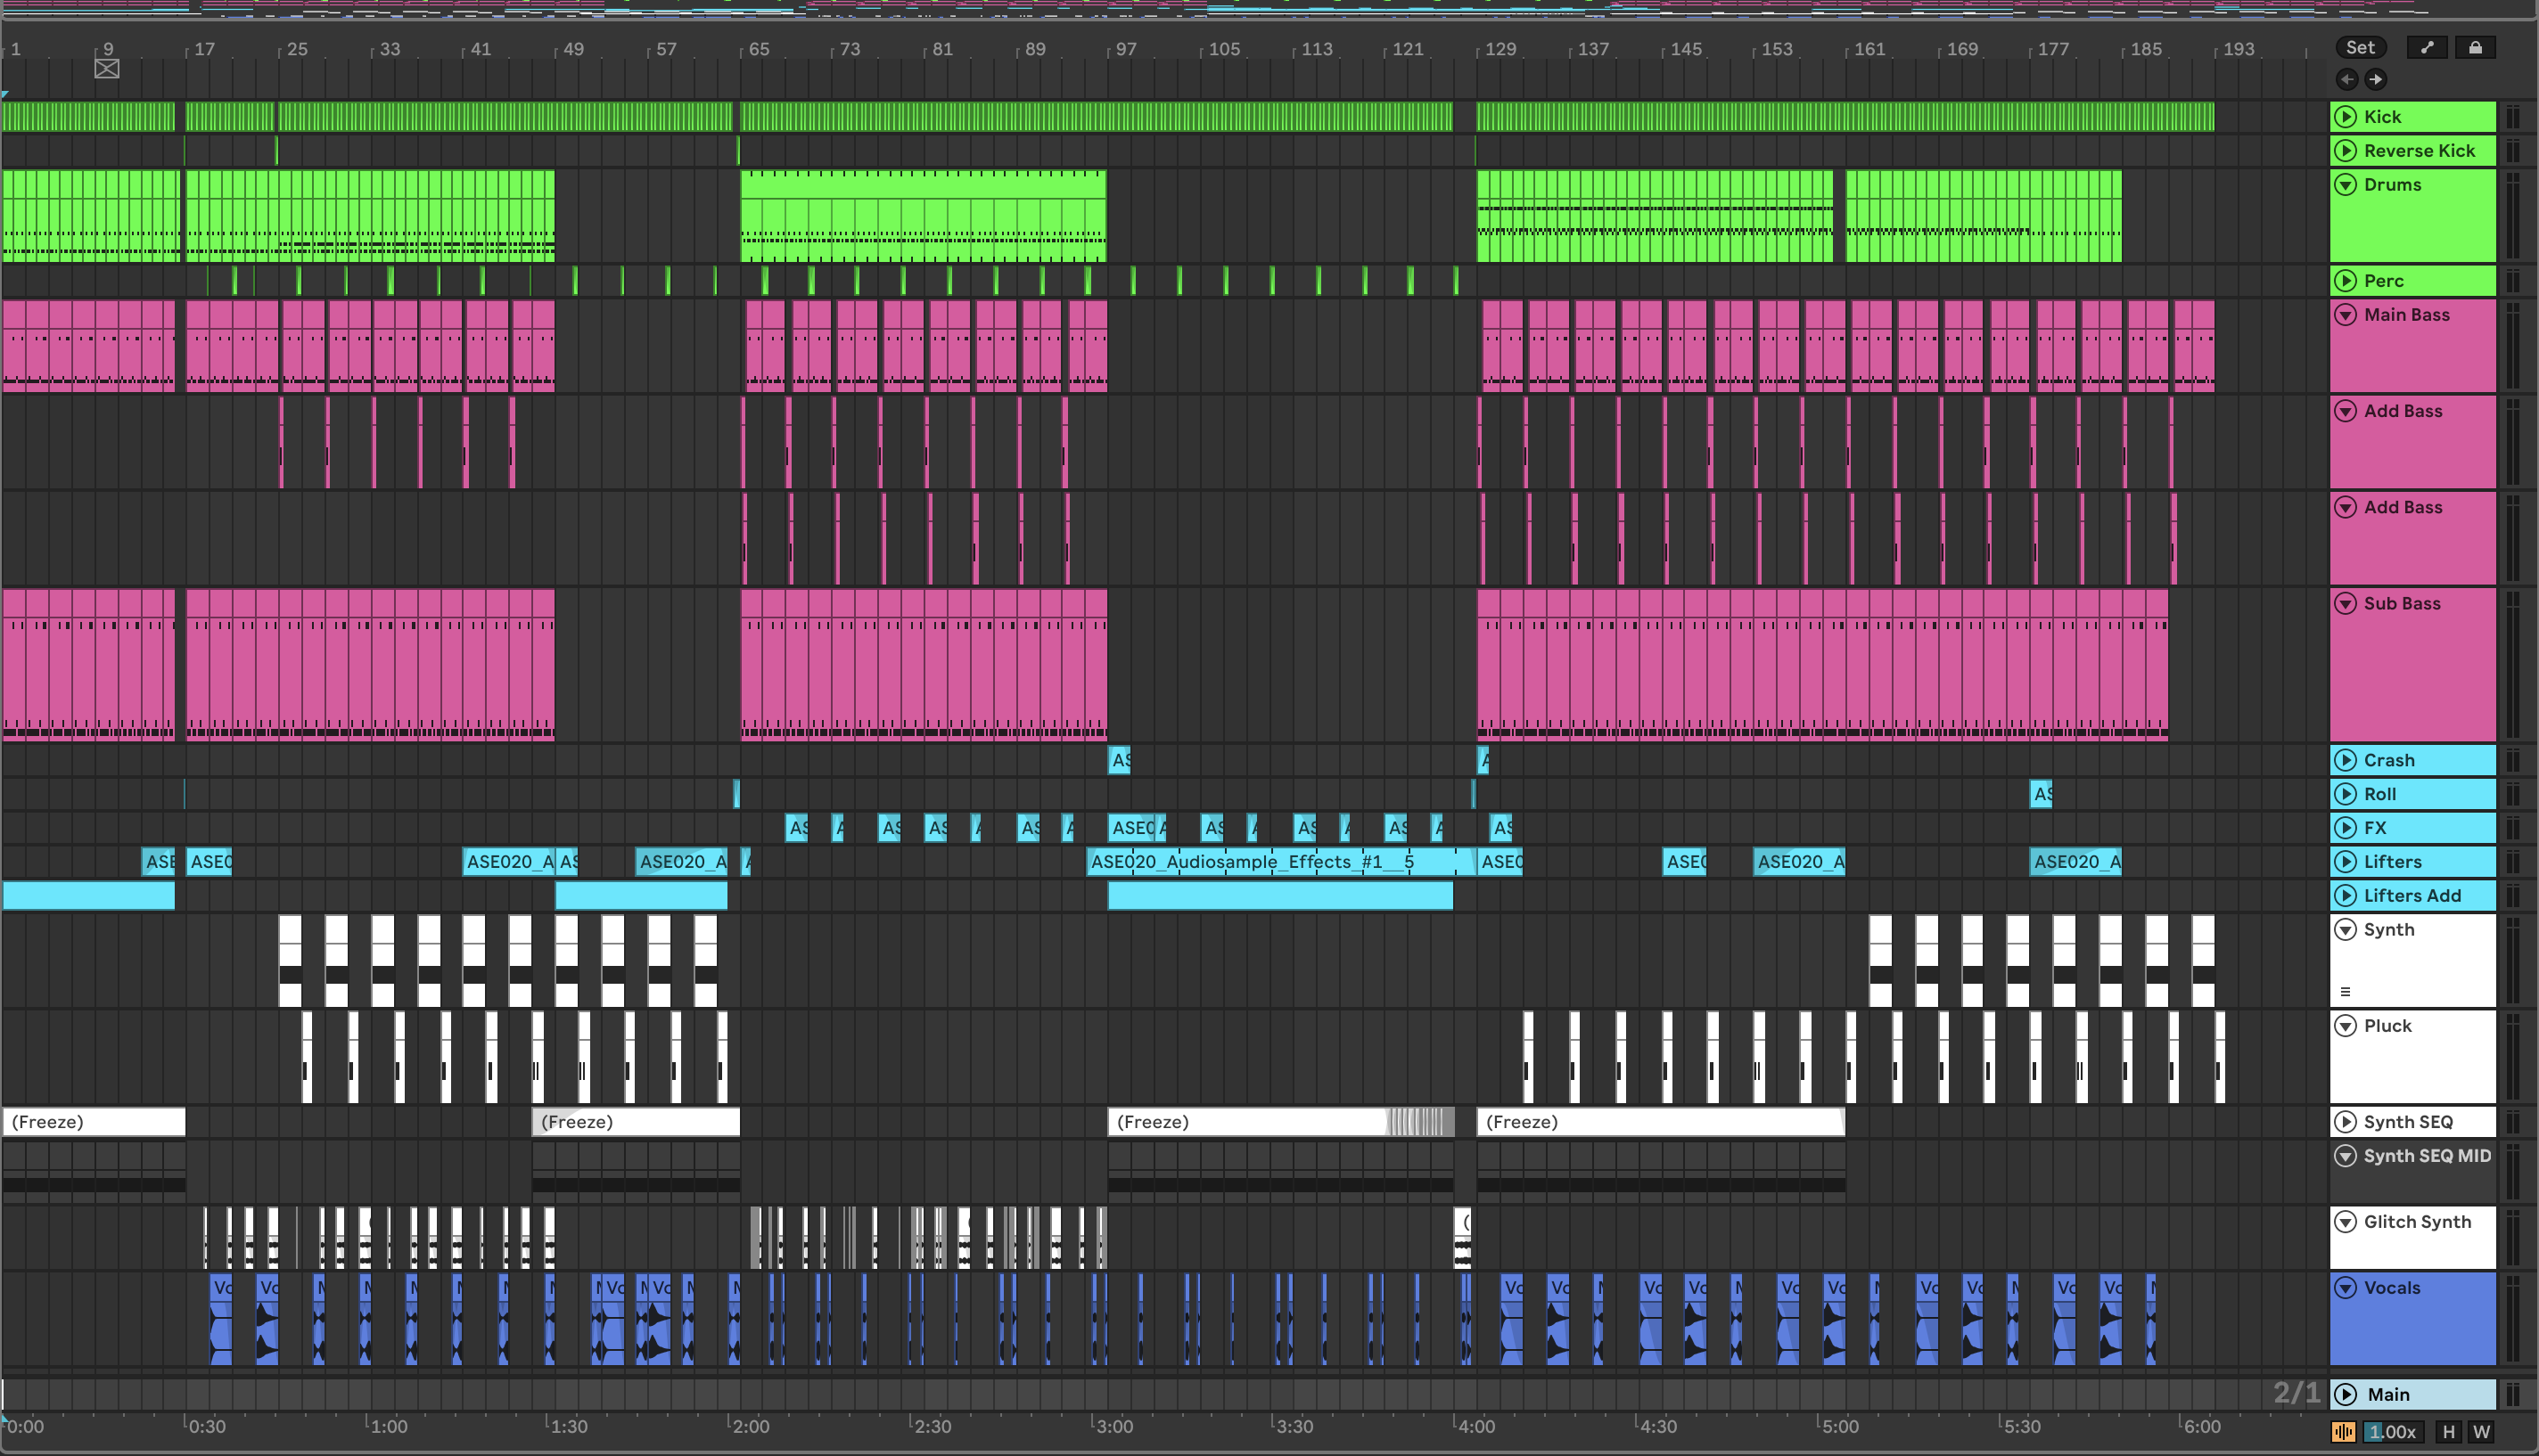Screen dimensions: 2539x1456
Task: Select the Lifters Add track title
Action: [x=2412, y=896]
